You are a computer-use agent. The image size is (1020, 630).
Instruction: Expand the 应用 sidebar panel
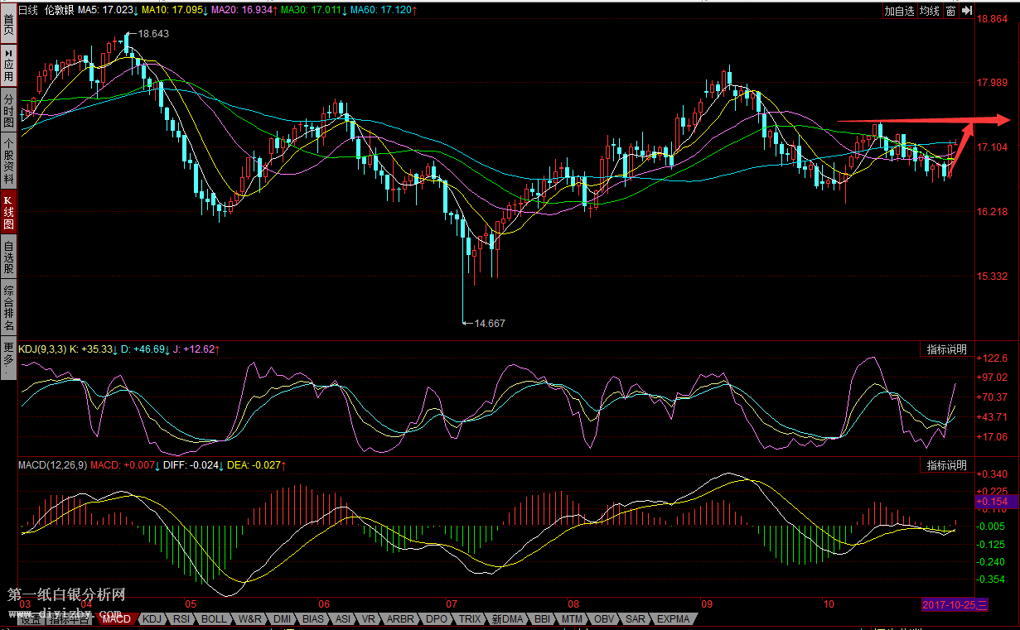tap(8, 65)
